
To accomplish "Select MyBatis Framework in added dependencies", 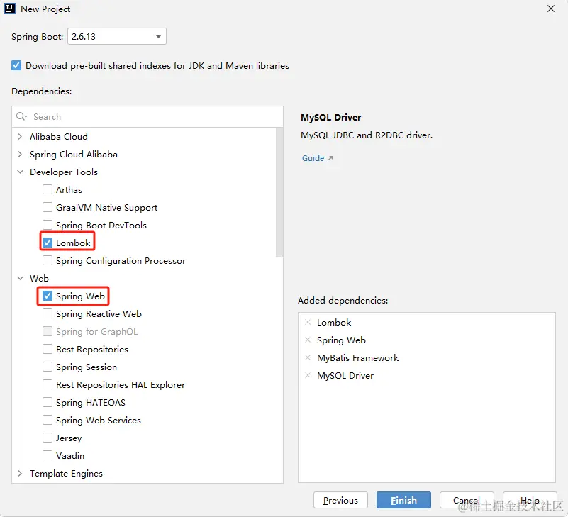I will tap(357, 358).
